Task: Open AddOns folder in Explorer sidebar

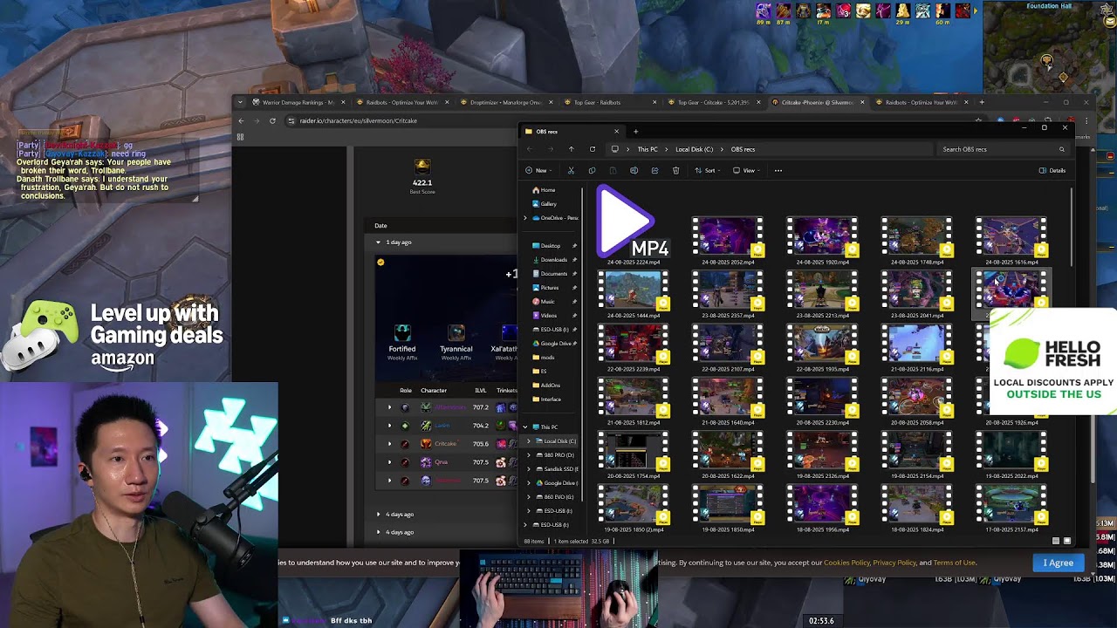Action: (546, 386)
